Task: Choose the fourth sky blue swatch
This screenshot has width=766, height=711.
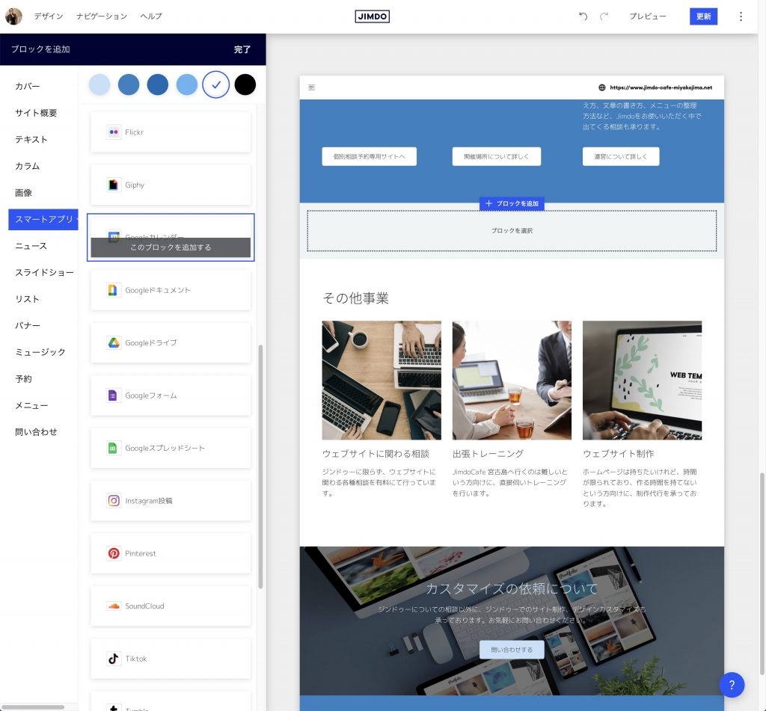Action: click(x=186, y=84)
